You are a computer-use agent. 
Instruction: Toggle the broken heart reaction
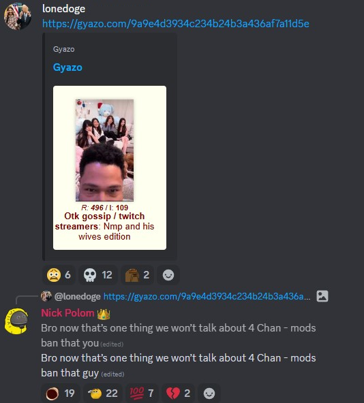pyautogui.click(x=178, y=393)
